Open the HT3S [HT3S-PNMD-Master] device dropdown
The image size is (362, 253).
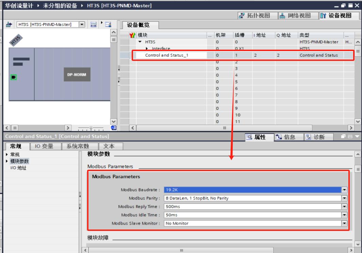point(82,24)
